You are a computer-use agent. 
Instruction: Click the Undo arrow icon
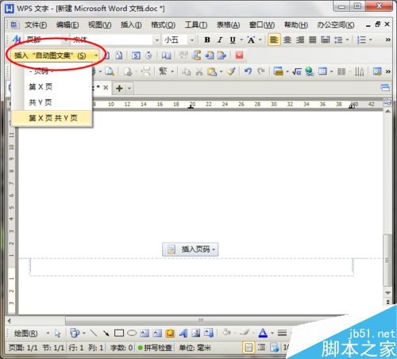[x=248, y=71]
